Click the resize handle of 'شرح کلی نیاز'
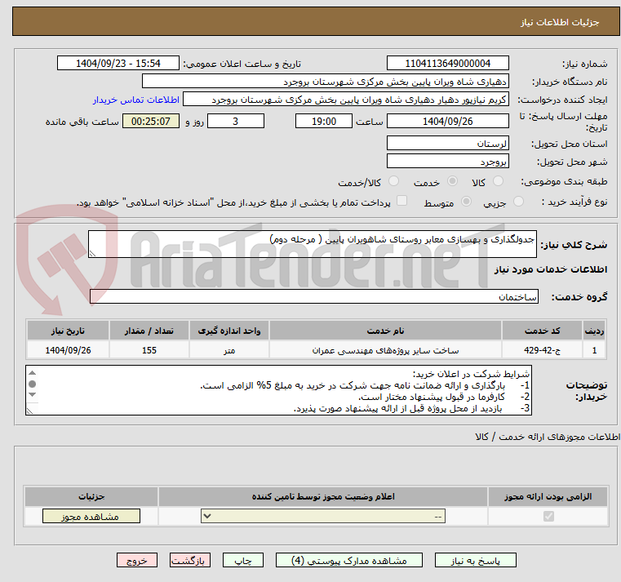This screenshot has width=621, height=582. click(x=94, y=254)
